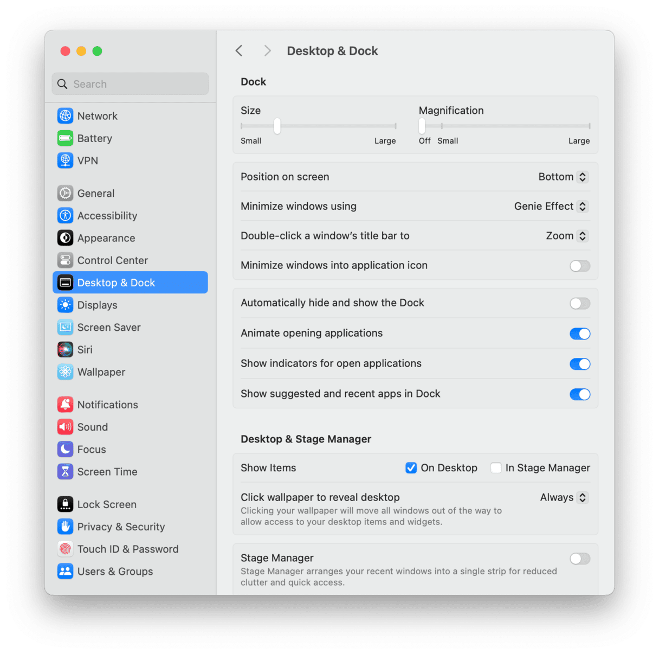Click the Search field
Viewport: 659px width, 654px height.
130,84
